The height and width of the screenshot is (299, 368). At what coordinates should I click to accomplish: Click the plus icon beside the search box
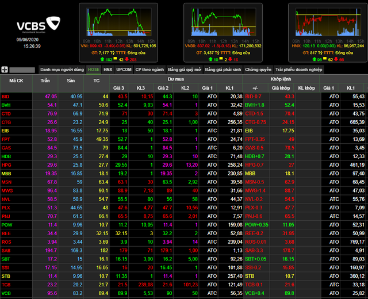pos(5,70)
